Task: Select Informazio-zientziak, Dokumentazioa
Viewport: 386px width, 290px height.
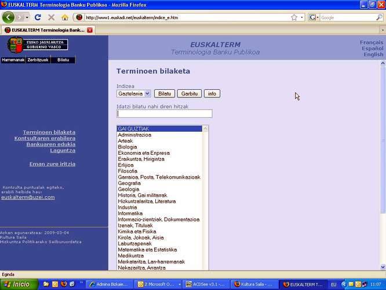Action: (x=159, y=220)
